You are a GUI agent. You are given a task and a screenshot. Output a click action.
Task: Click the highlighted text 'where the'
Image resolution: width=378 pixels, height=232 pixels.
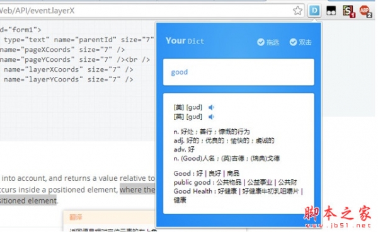[x=137, y=190]
